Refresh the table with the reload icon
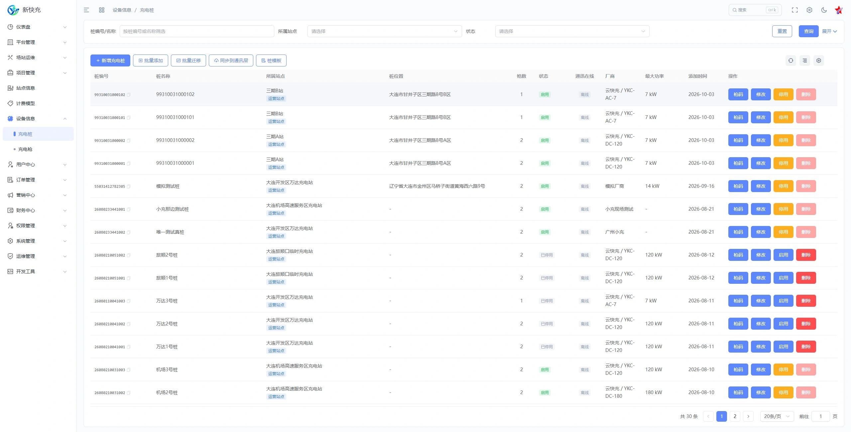851x432 pixels. pos(791,60)
